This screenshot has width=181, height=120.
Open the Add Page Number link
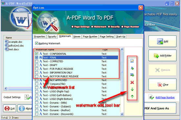(165, 97)
